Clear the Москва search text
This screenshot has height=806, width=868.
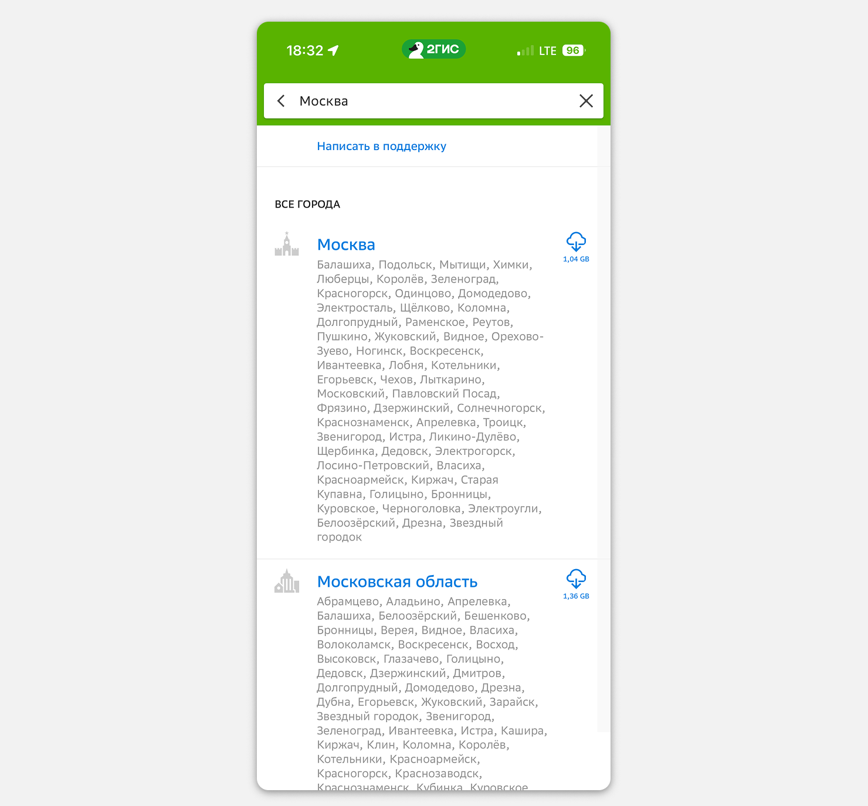(586, 101)
